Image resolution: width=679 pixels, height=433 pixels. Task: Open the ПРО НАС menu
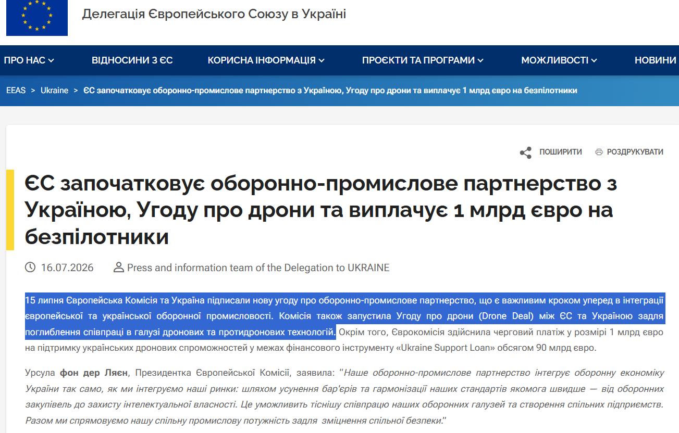point(29,60)
